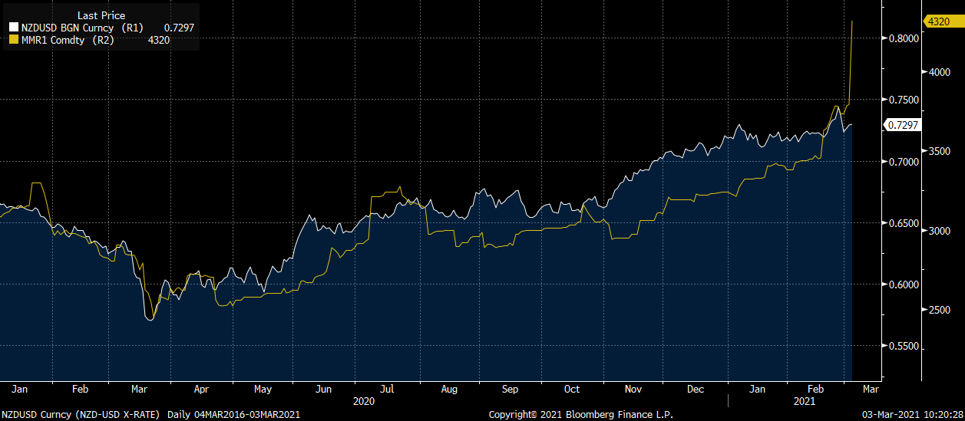This screenshot has height=421, width=965.
Task: Click the NZDUSD Curncy (NZD-USD X-RATE) footer text
Action: pyautogui.click(x=81, y=415)
